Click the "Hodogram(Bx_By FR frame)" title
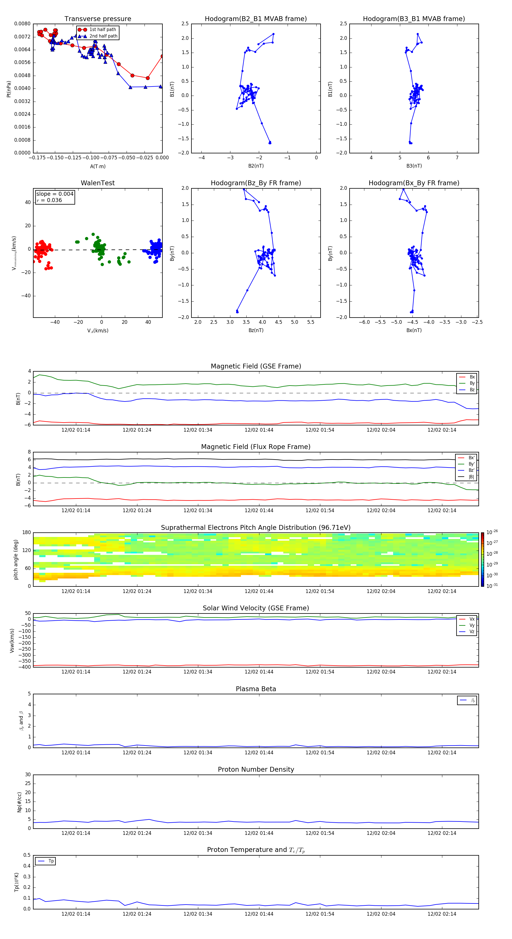Image resolution: width=512 pixels, height=939 pixels. click(x=414, y=183)
